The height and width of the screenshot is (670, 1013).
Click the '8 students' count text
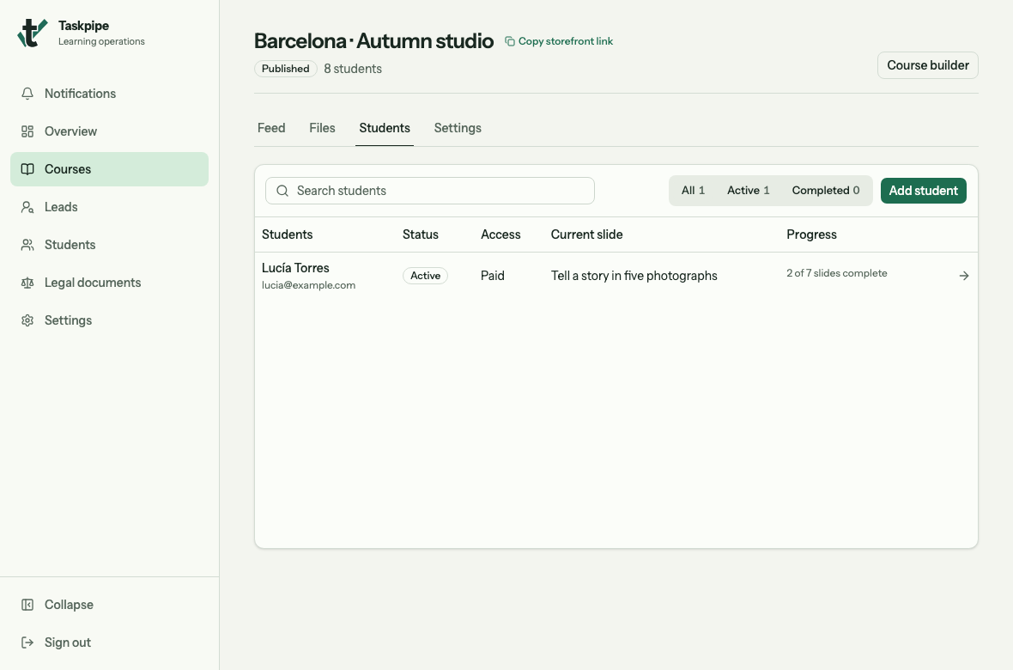353,69
